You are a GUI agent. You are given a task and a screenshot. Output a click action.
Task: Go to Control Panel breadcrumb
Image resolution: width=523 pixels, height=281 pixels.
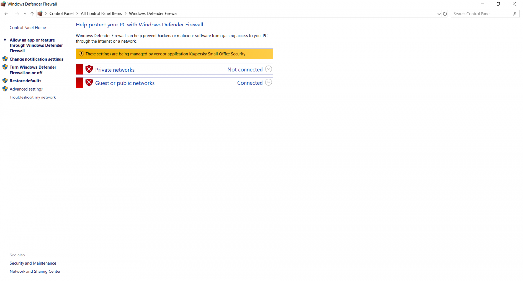pyautogui.click(x=61, y=14)
